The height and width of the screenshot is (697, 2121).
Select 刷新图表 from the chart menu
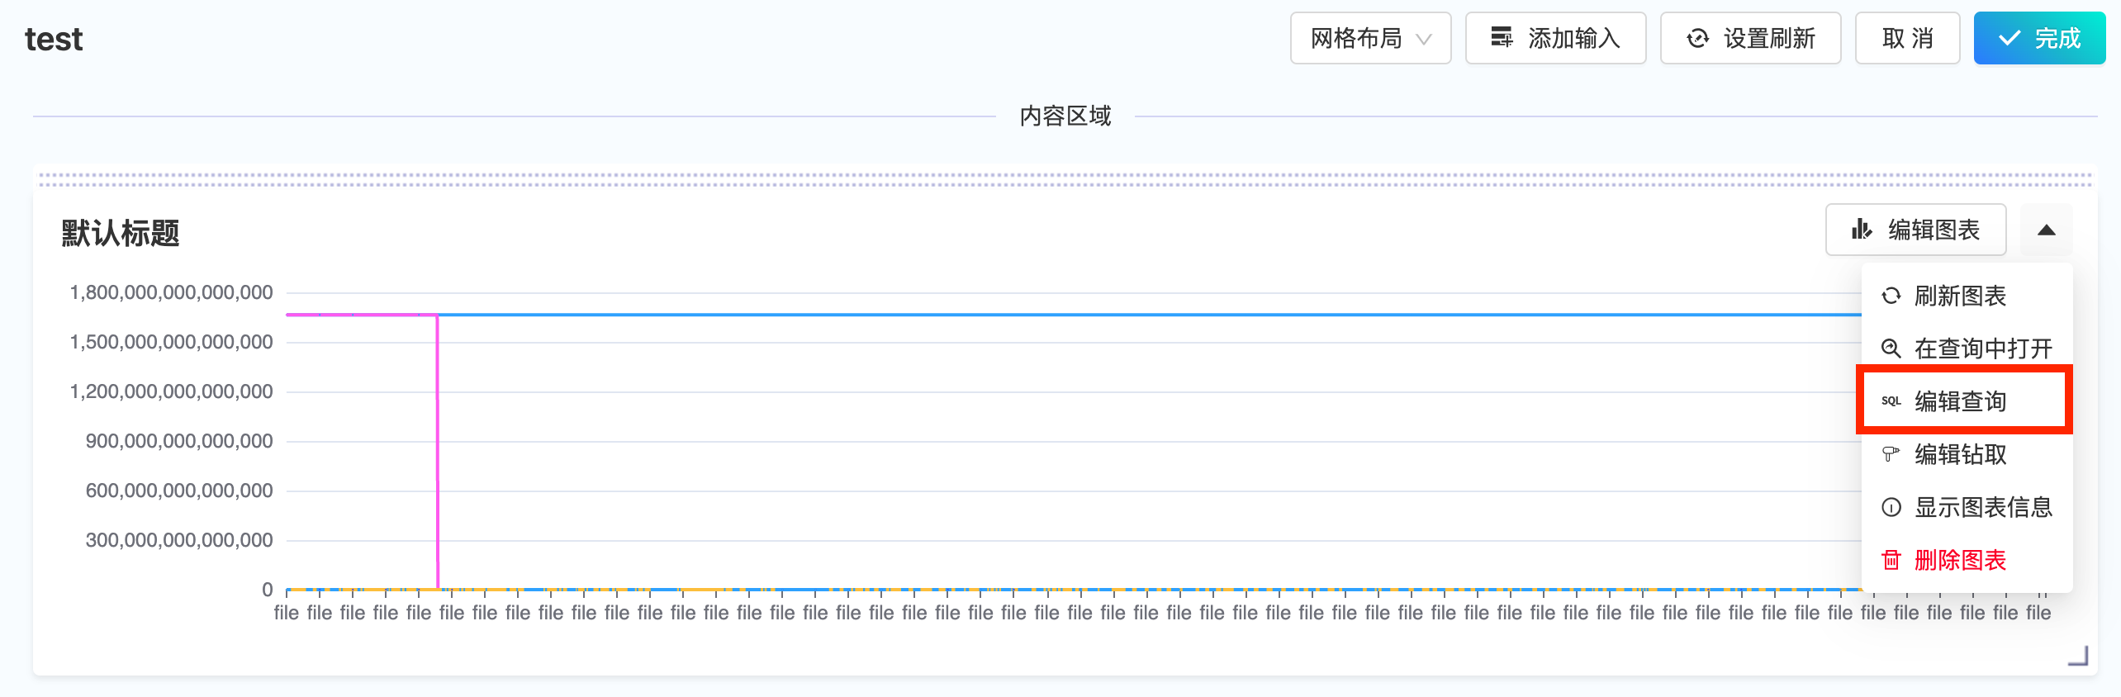[x=1967, y=296]
